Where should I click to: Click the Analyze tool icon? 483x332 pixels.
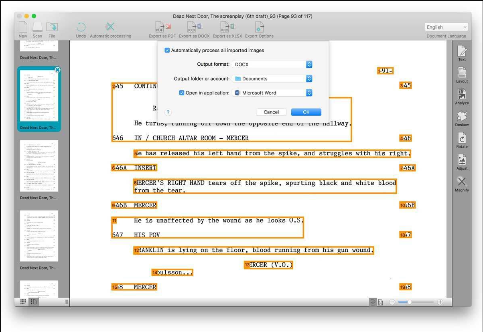tap(462, 95)
